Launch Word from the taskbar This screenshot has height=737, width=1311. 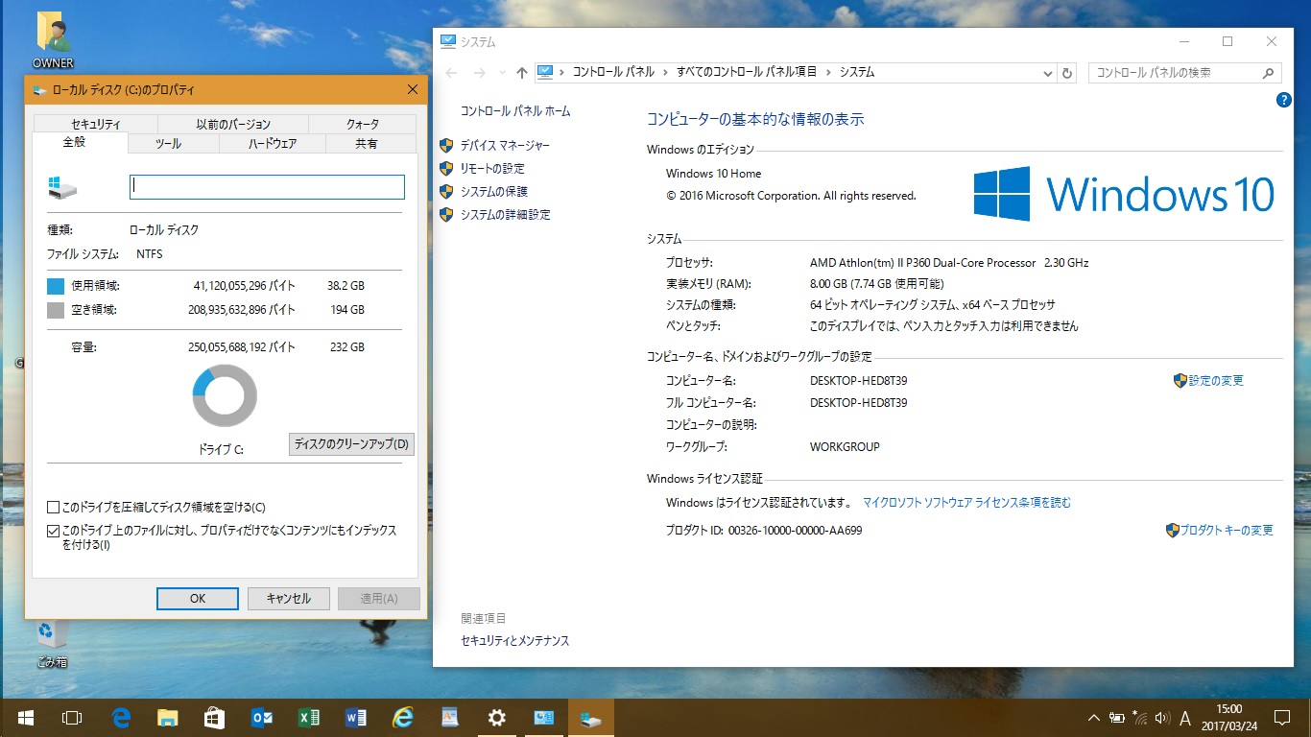click(356, 717)
